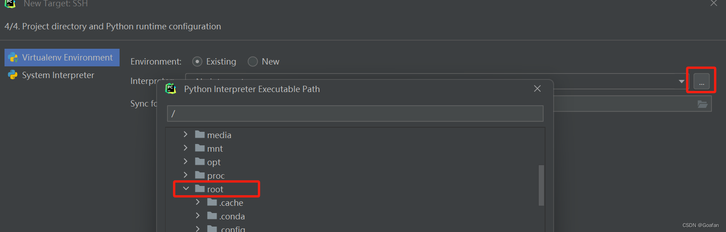This screenshot has width=726, height=232.
Task: Collapse the root folder tree node
Action: (186, 189)
